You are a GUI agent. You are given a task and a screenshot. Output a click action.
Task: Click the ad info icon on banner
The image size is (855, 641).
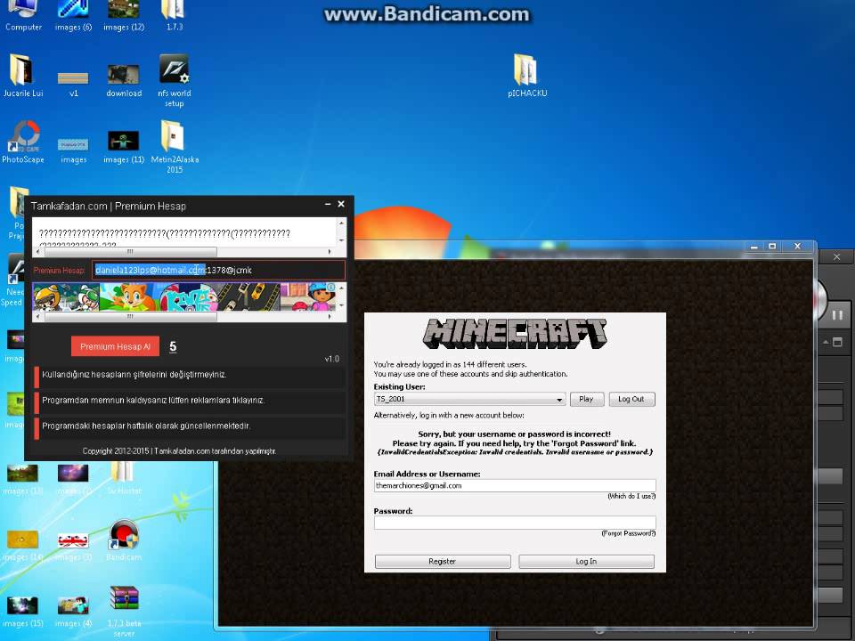[331, 288]
